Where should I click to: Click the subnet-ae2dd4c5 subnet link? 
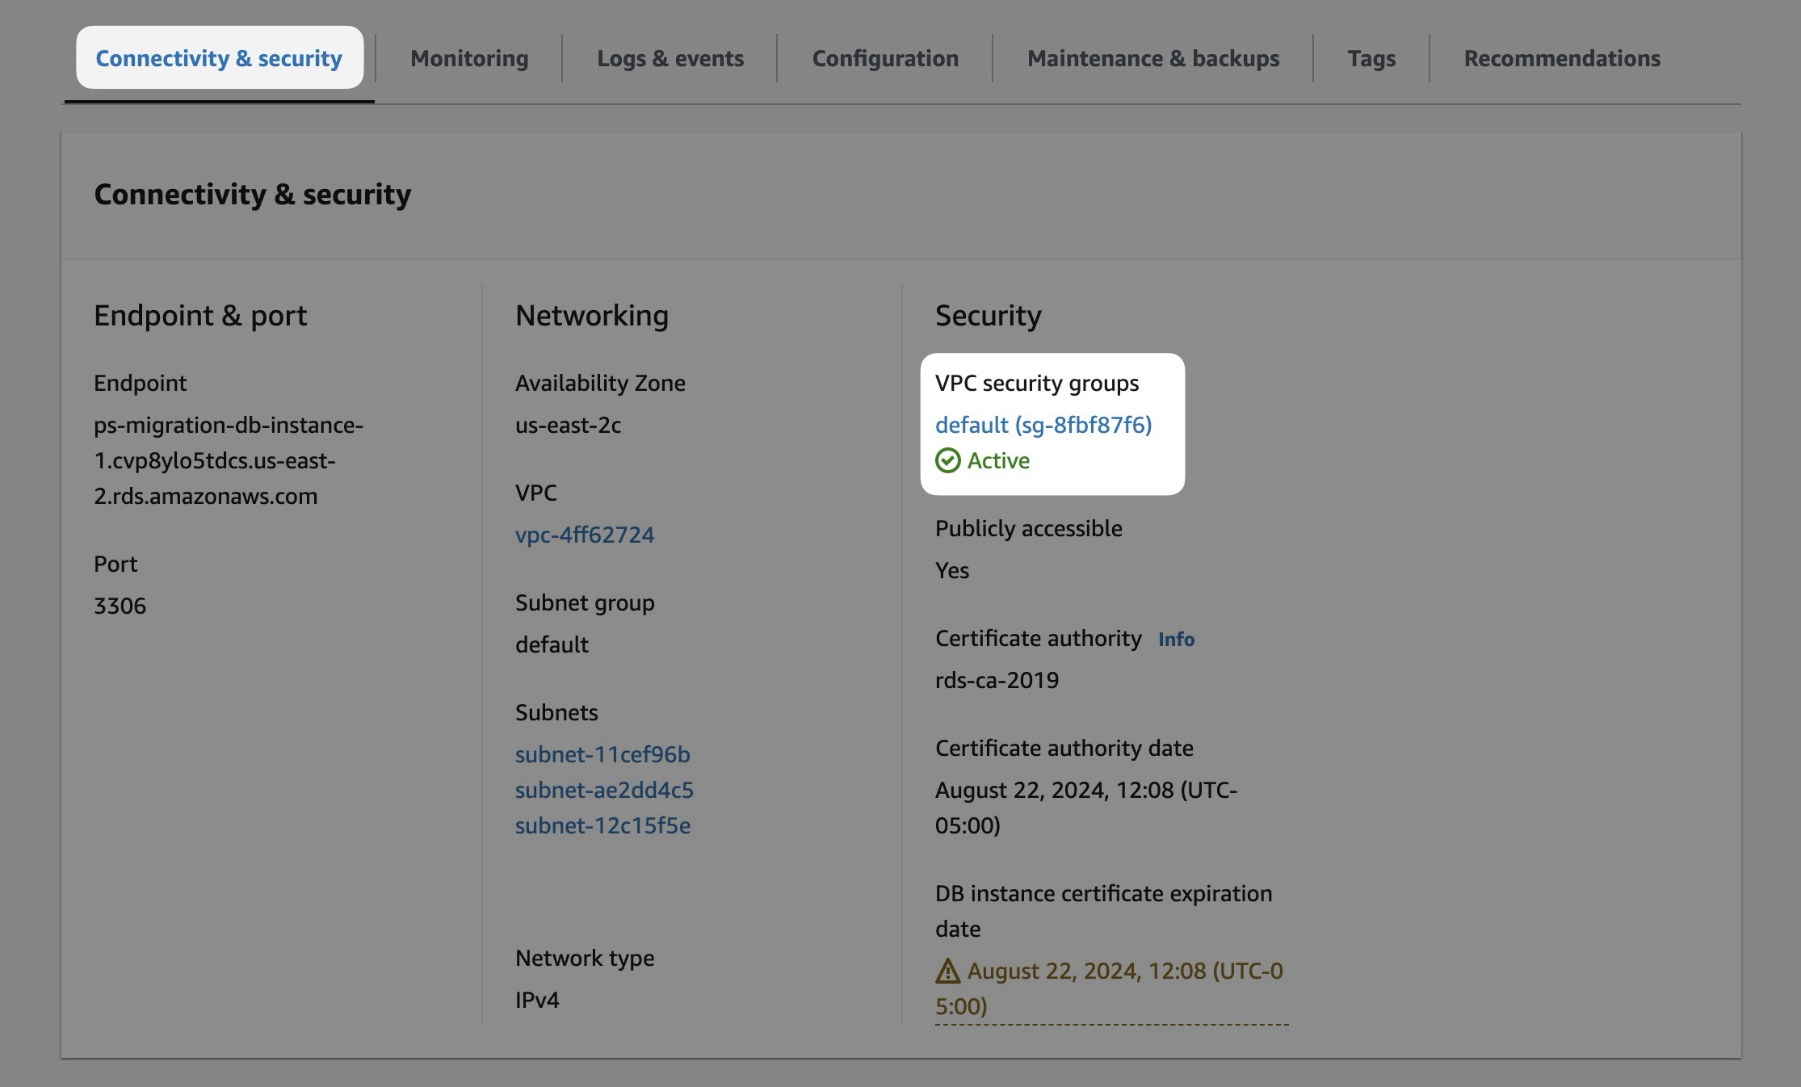pyautogui.click(x=603, y=790)
